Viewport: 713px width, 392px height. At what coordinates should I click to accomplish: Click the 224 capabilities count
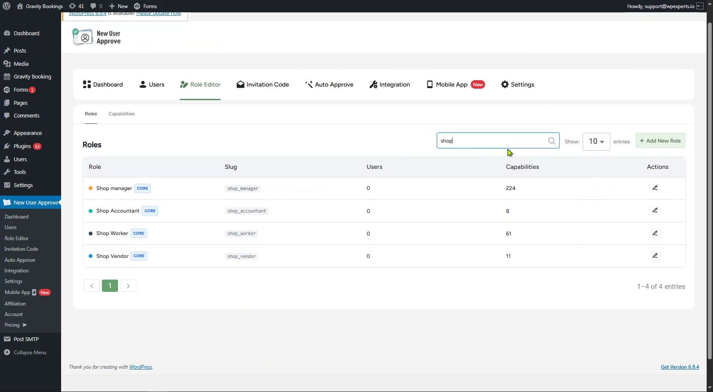point(511,188)
